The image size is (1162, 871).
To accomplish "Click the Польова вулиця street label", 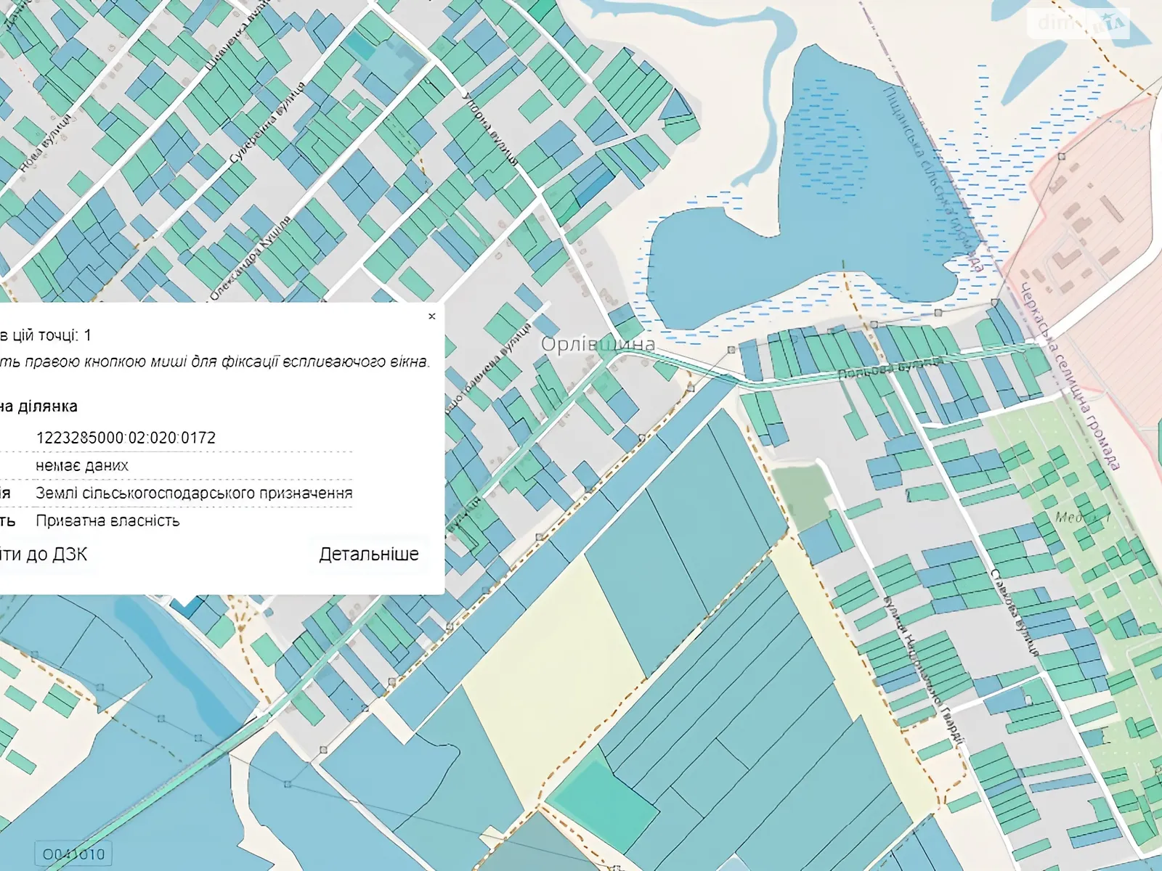I will [890, 367].
